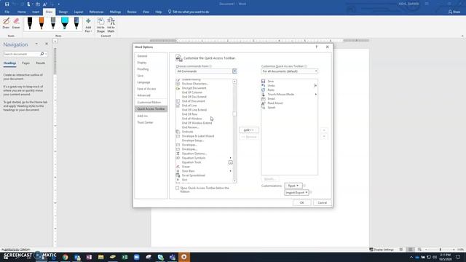Choose the dark blue pen
Image resolution: width=466 pixels, height=262 pixels.
click(x=76, y=23)
